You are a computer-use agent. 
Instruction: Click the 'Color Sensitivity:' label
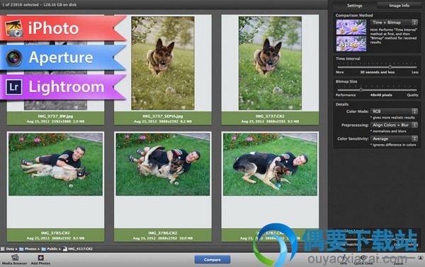(353, 138)
